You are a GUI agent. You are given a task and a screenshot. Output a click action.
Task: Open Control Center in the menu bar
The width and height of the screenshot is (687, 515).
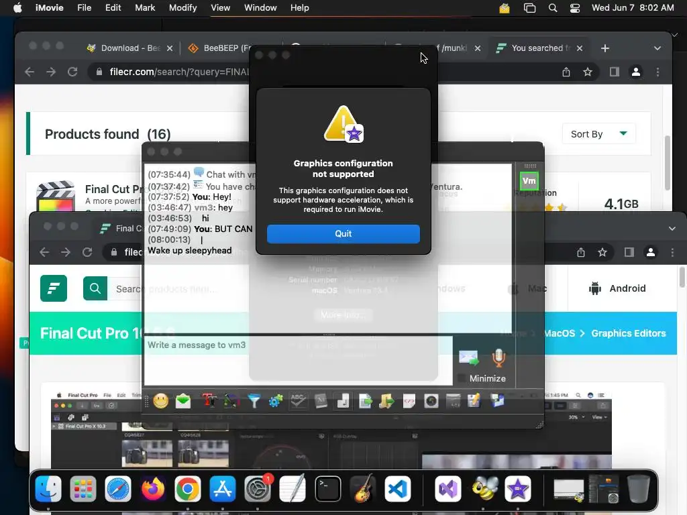pos(575,8)
